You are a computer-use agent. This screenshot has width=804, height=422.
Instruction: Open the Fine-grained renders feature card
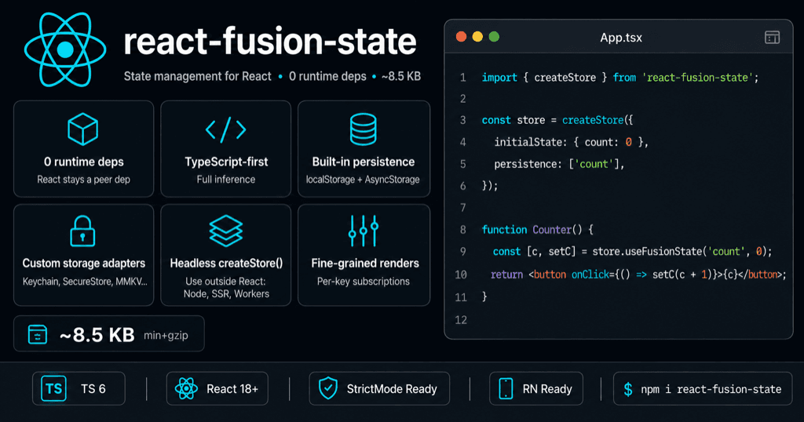(x=364, y=255)
